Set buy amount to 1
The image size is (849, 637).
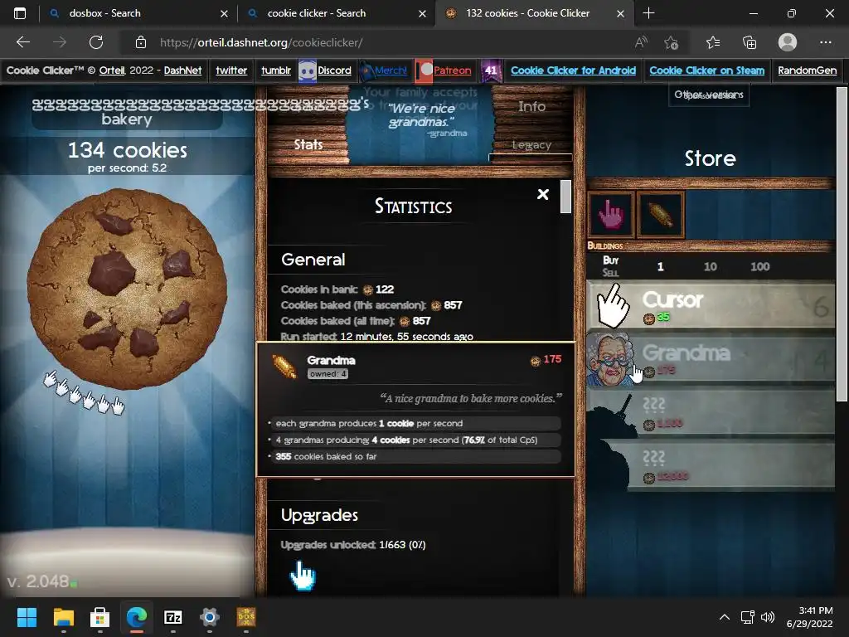tap(660, 266)
